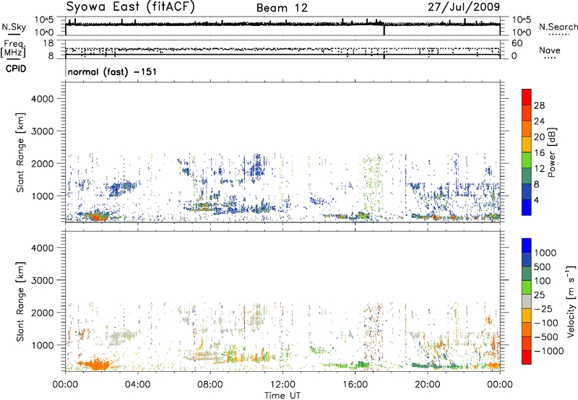Click the N.Sky noise trace in top panel
The height and width of the screenshot is (400, 578).
[282, 24]
